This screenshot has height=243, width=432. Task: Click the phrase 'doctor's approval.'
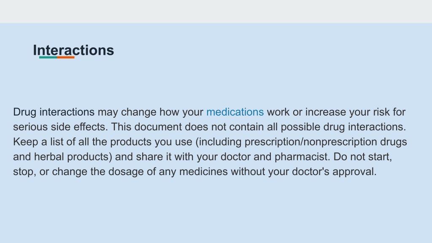pyautogui.click(x=334, y=172)
